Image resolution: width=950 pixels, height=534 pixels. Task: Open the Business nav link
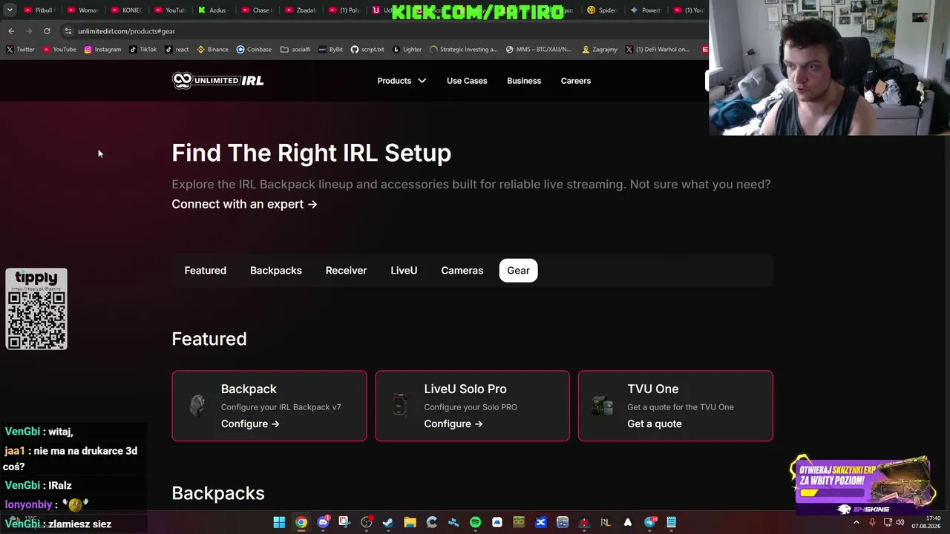pos(524,81)
